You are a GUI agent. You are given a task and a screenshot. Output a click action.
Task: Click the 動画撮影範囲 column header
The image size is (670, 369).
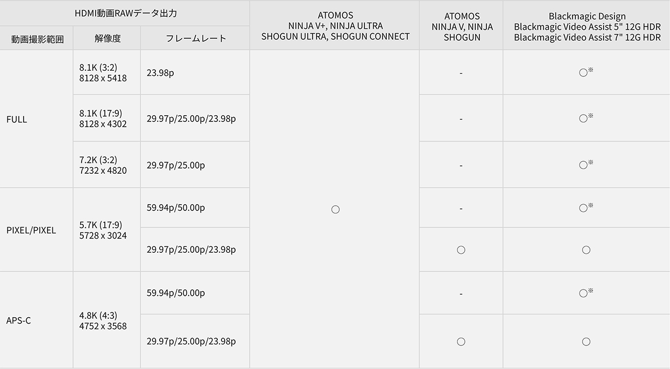(37, 39)
